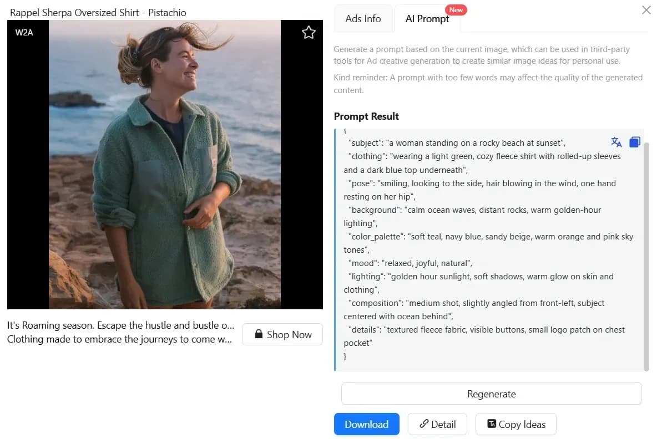Regenerate the prompt result
Viewport: 662px width, 439px height.
(x=491, y=394)
